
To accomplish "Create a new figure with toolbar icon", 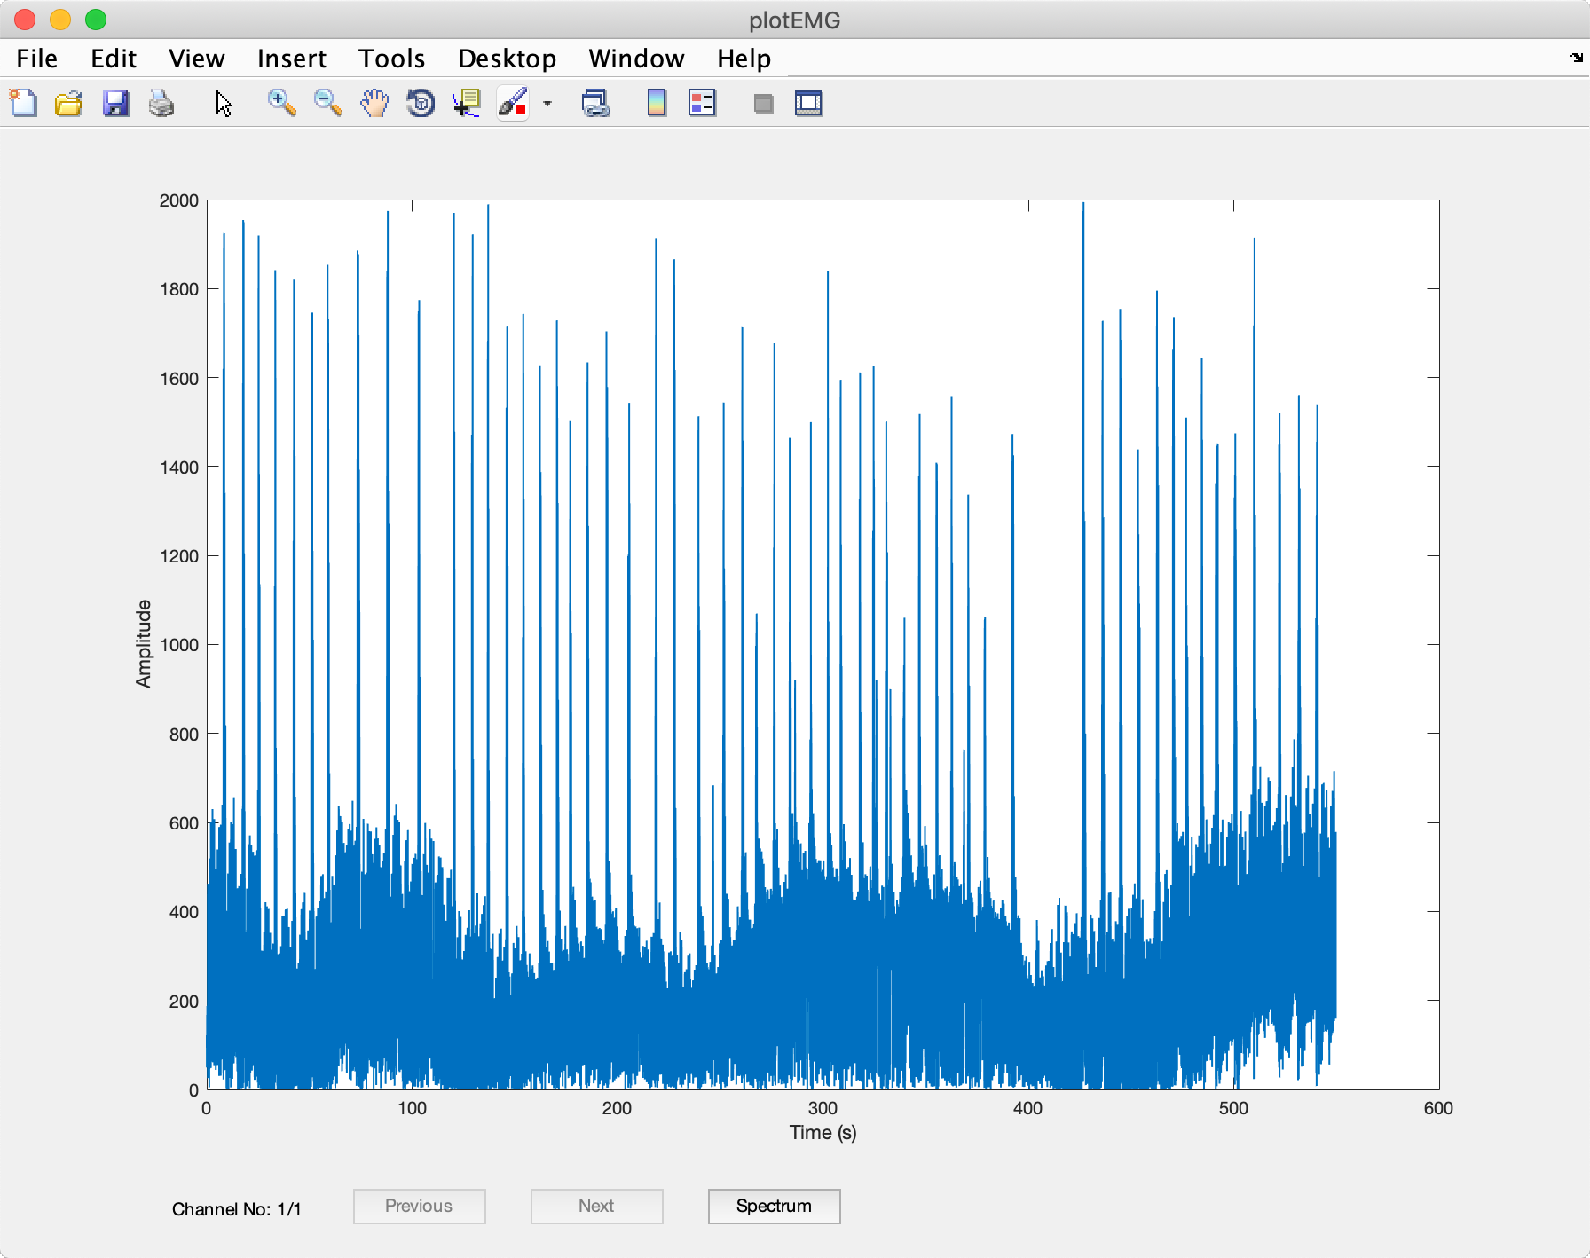I will pyautogui.click(x=23, y=104).
